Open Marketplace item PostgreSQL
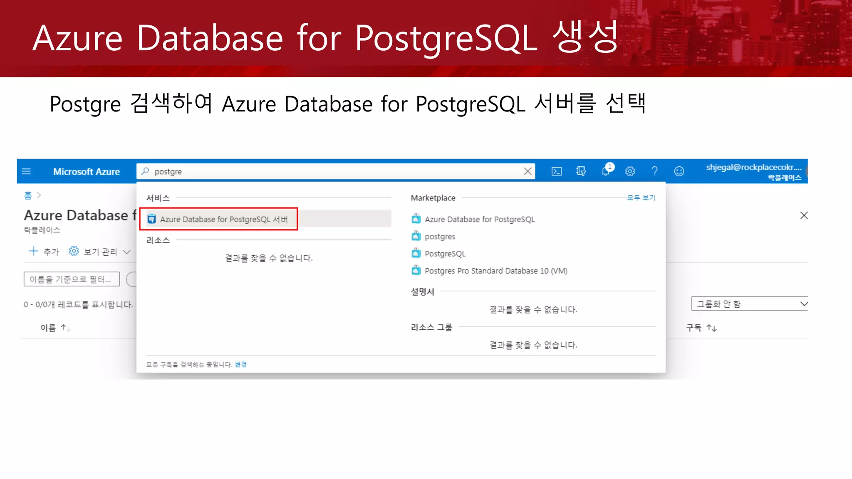The width and height of the screenshot is (852, 479). (x=445, y=254)
